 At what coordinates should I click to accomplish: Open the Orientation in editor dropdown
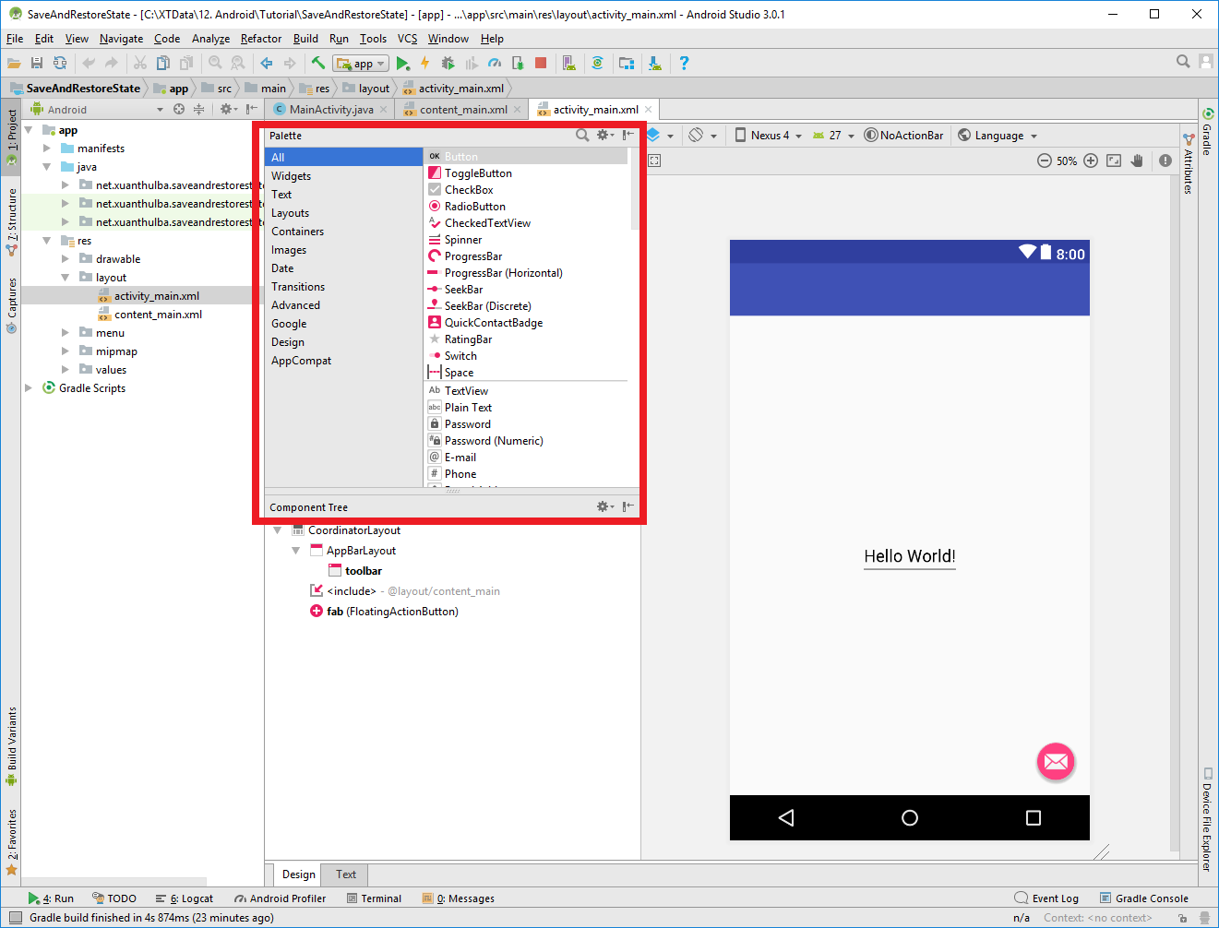click(x=702, y=135)
